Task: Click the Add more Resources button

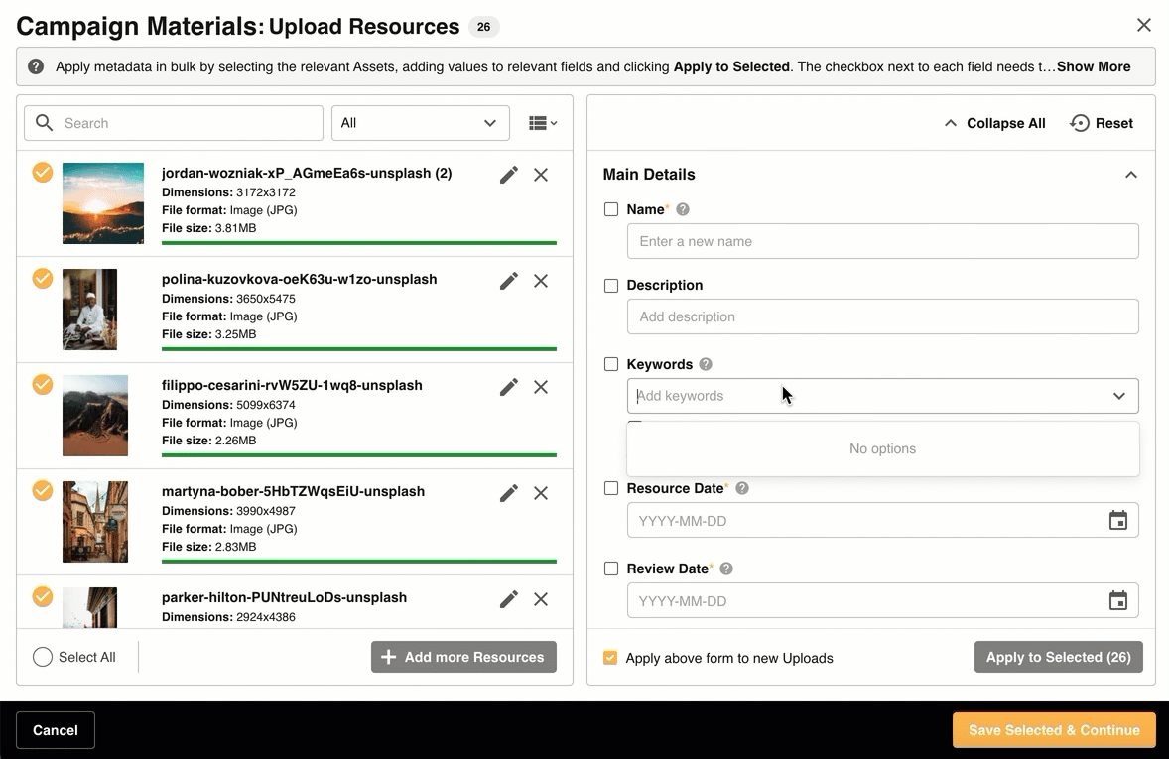Action: [x=463, y=657]
